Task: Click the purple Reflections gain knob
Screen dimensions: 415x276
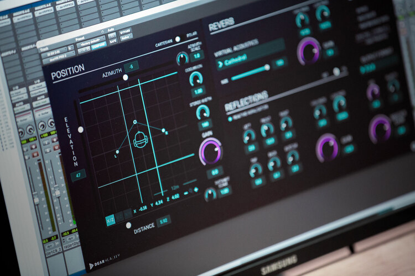Action: 327,148
